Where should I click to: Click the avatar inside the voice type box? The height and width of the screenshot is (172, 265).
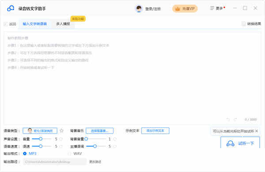point(30,130)
